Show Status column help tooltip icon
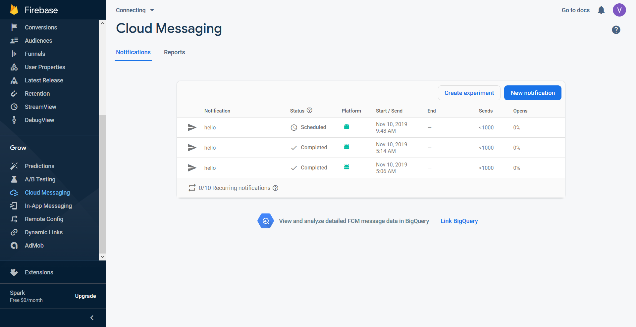Screen dimensions: 636x327 (309, 111)
